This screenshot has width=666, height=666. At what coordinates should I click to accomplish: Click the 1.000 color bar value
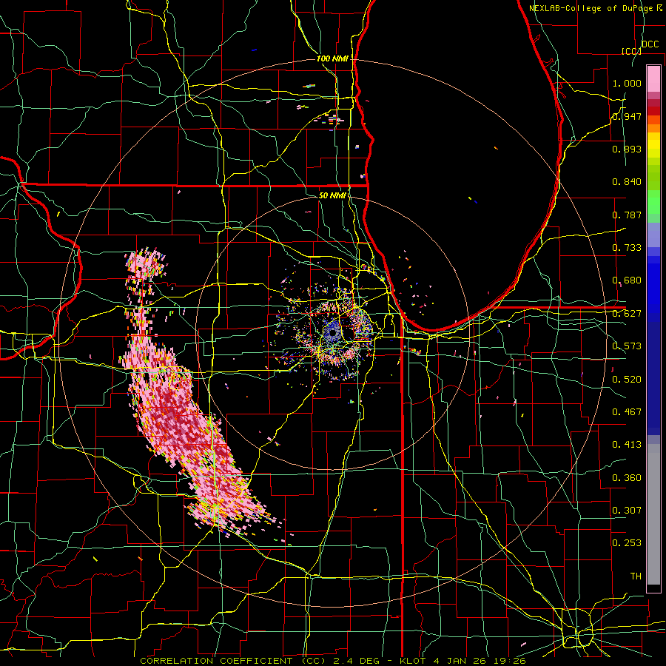point(627,83)
